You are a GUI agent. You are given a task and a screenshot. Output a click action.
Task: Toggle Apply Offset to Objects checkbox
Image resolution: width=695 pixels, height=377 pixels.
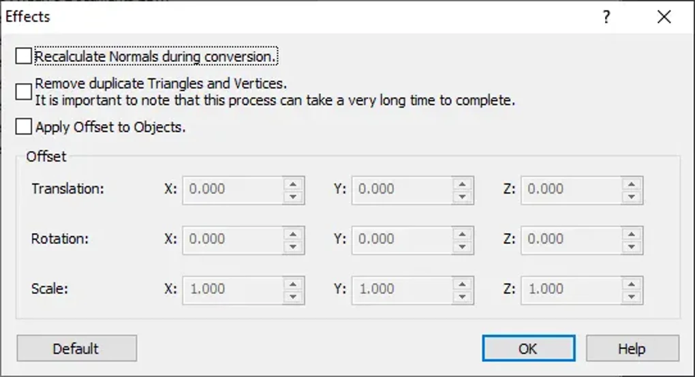(24, 127)
